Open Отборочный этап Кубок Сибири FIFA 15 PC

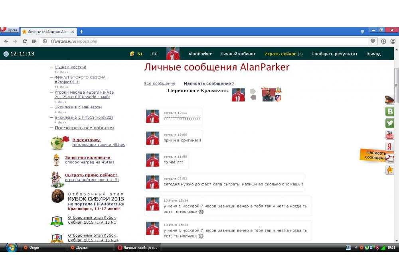tap(92, 220)
